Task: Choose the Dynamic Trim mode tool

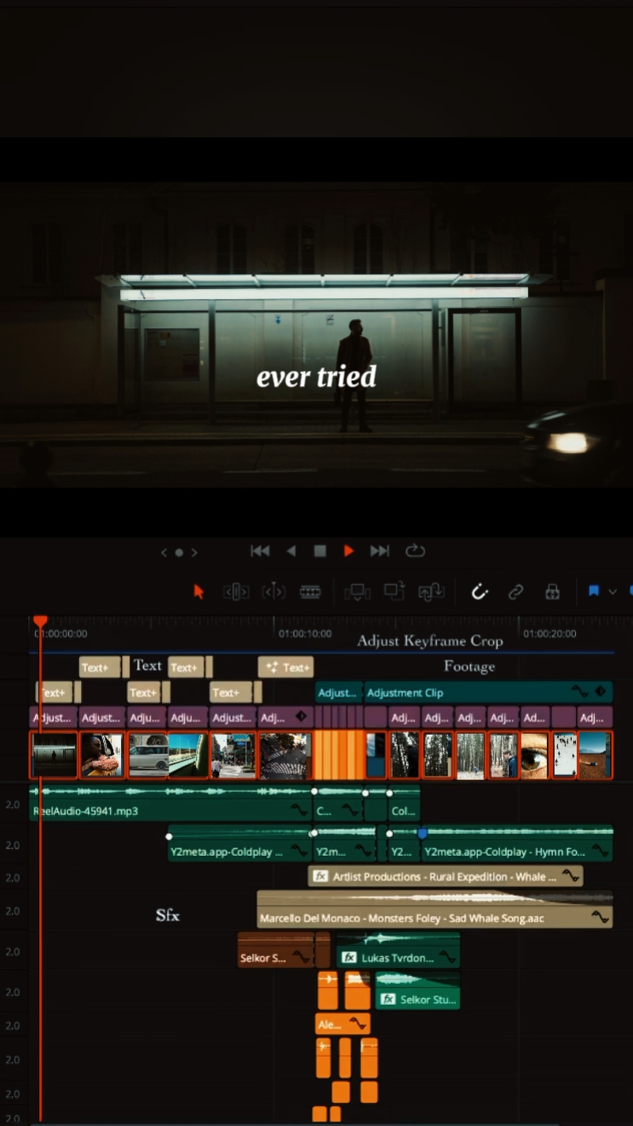Action: point(273,592)
